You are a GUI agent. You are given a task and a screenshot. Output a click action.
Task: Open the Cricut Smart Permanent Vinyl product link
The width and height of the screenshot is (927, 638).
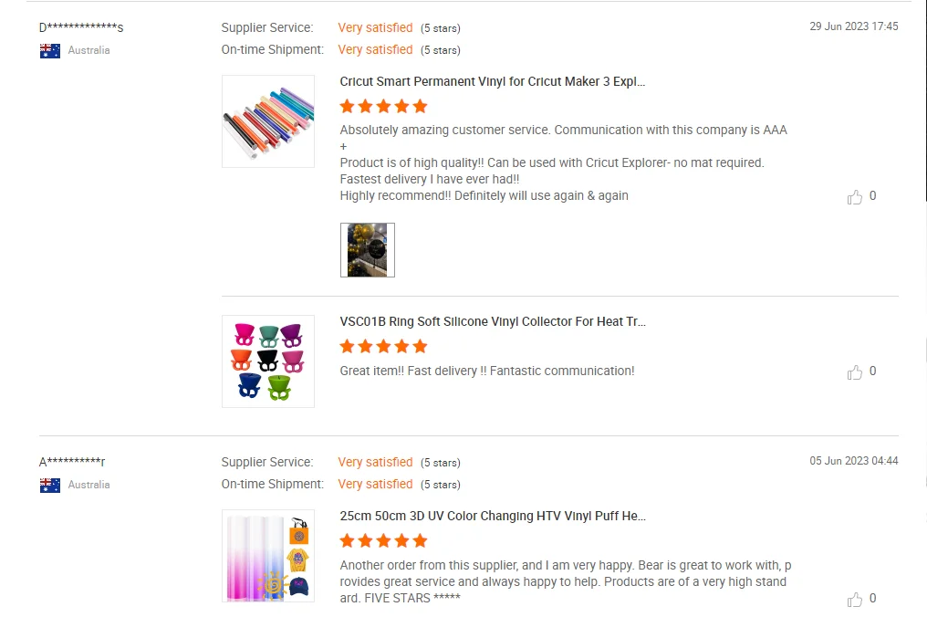click(x=493, y=81)
